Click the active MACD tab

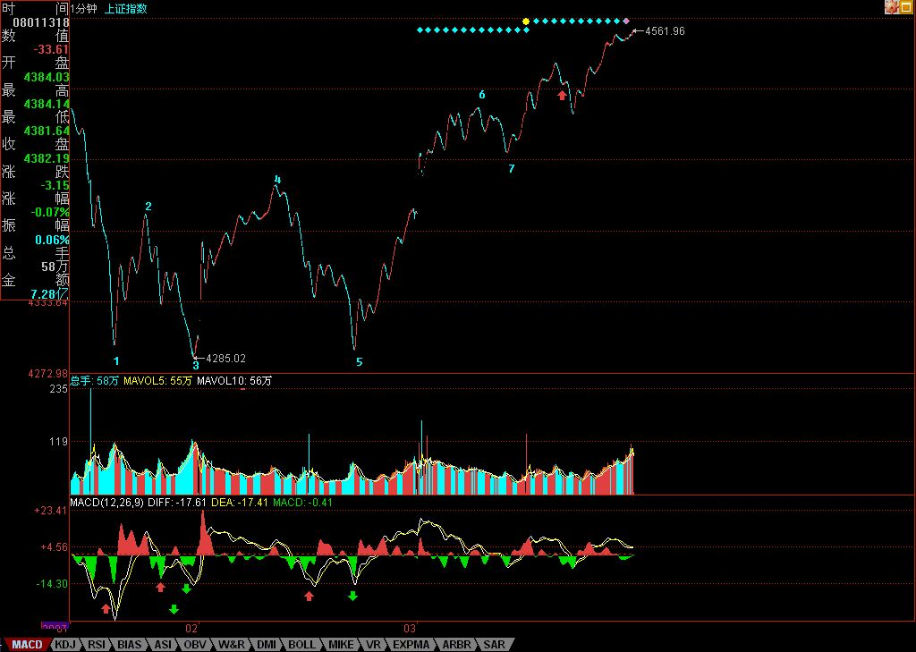(27, 644)
